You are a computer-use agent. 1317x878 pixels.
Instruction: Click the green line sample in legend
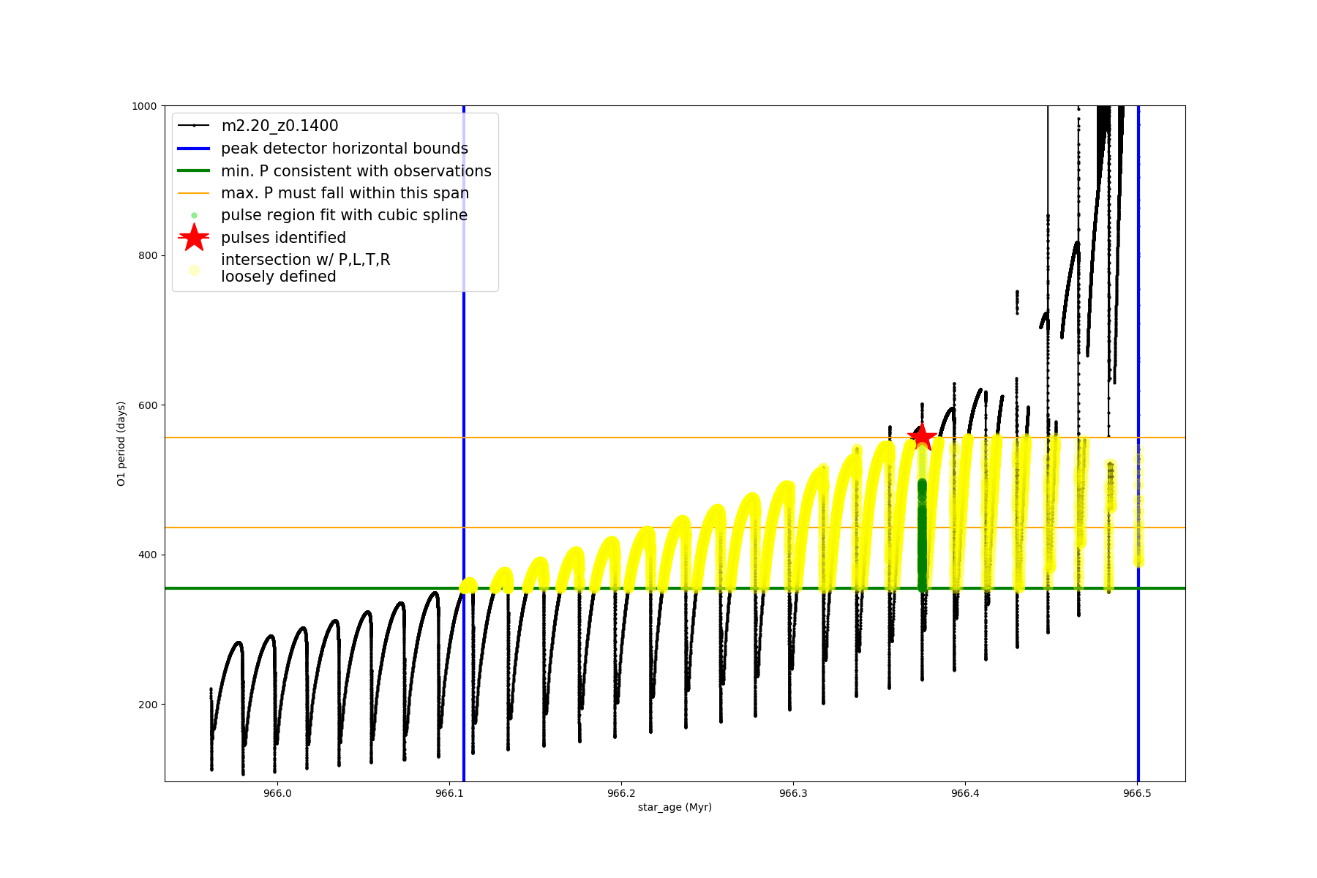(x=194, y=170)
